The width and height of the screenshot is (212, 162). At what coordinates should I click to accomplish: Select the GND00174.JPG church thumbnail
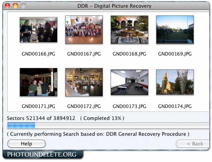pos(175,82)
